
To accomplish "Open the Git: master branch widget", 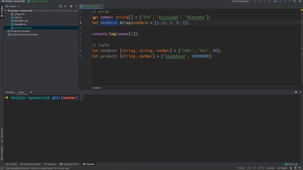I will pos(282,168).
